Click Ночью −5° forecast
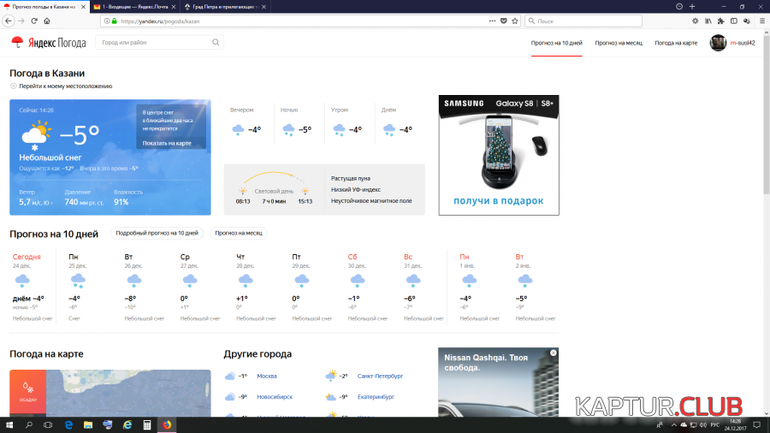Screen dimensions: 770x433 tap(299, 122)
